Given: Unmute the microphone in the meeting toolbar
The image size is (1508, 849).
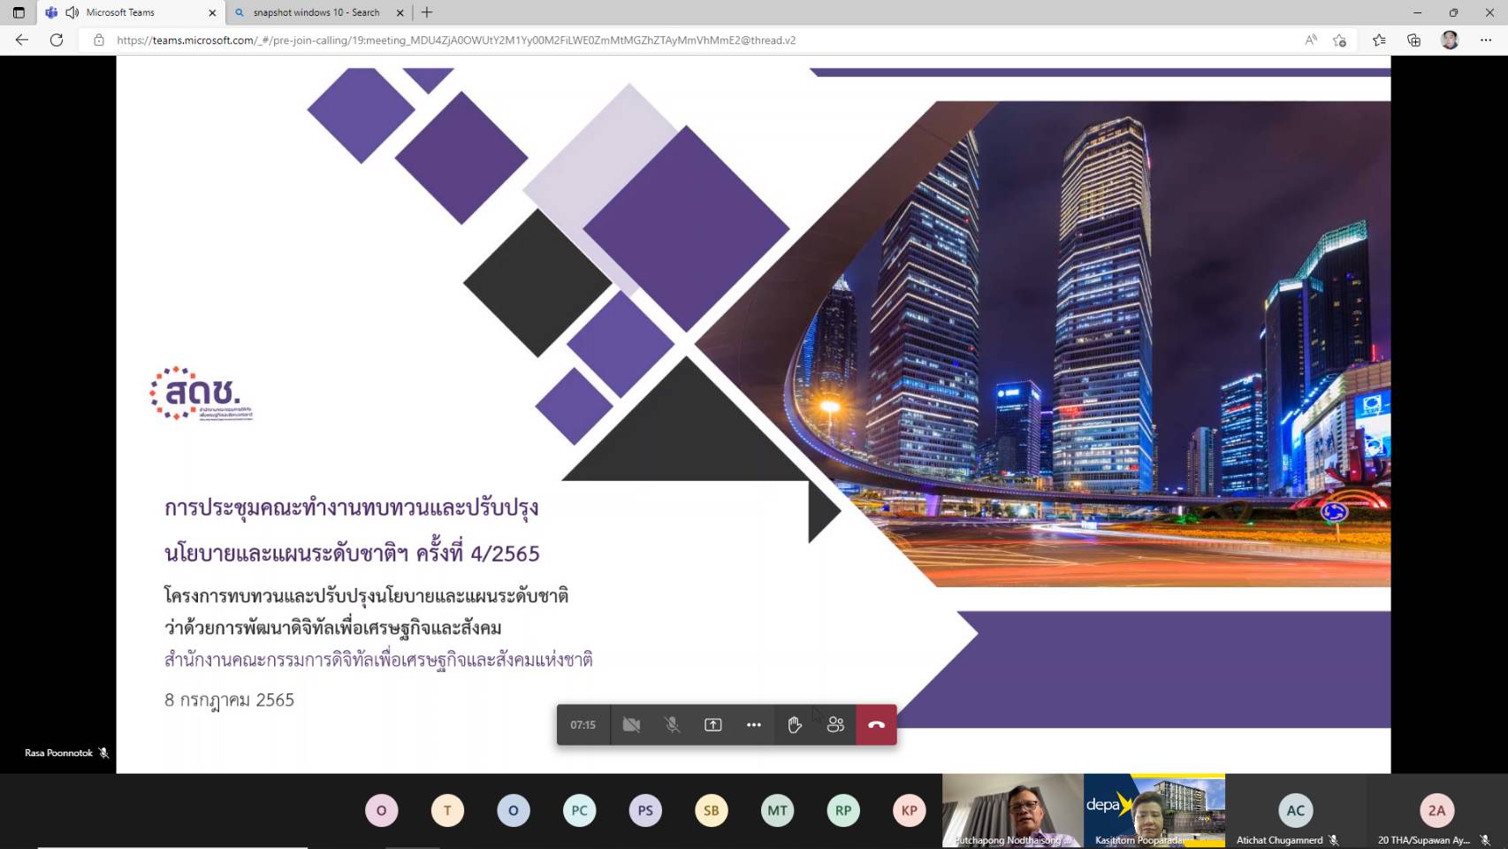Looking at the screenshot, I should [672, 724].
